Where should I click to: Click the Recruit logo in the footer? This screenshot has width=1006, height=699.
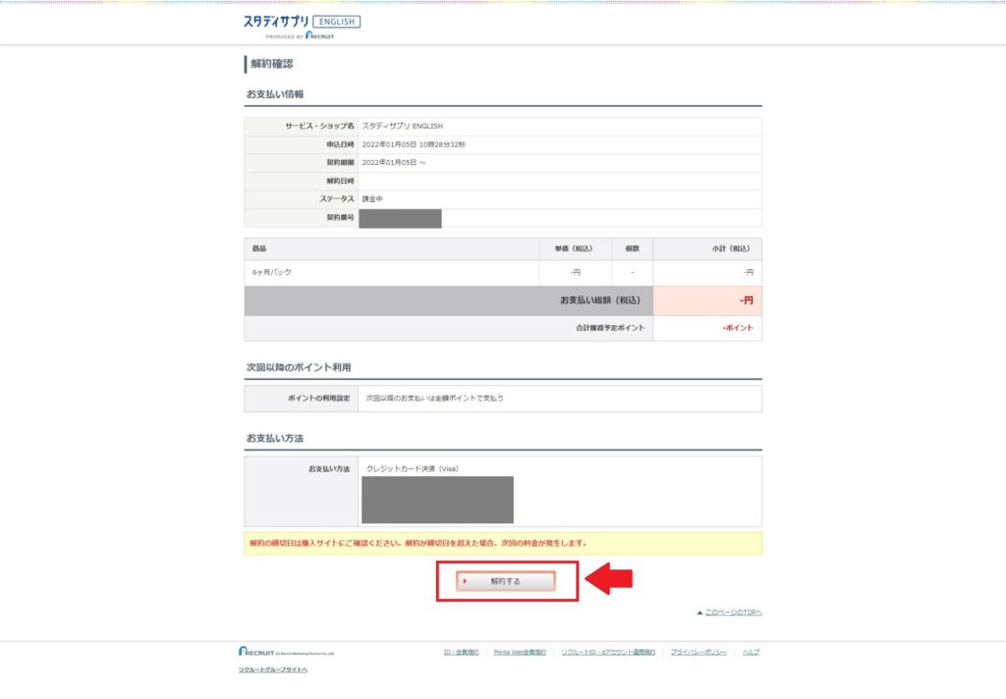[x=286, y=652]
